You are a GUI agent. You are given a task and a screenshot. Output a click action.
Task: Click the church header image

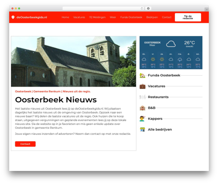pos(74,61)
